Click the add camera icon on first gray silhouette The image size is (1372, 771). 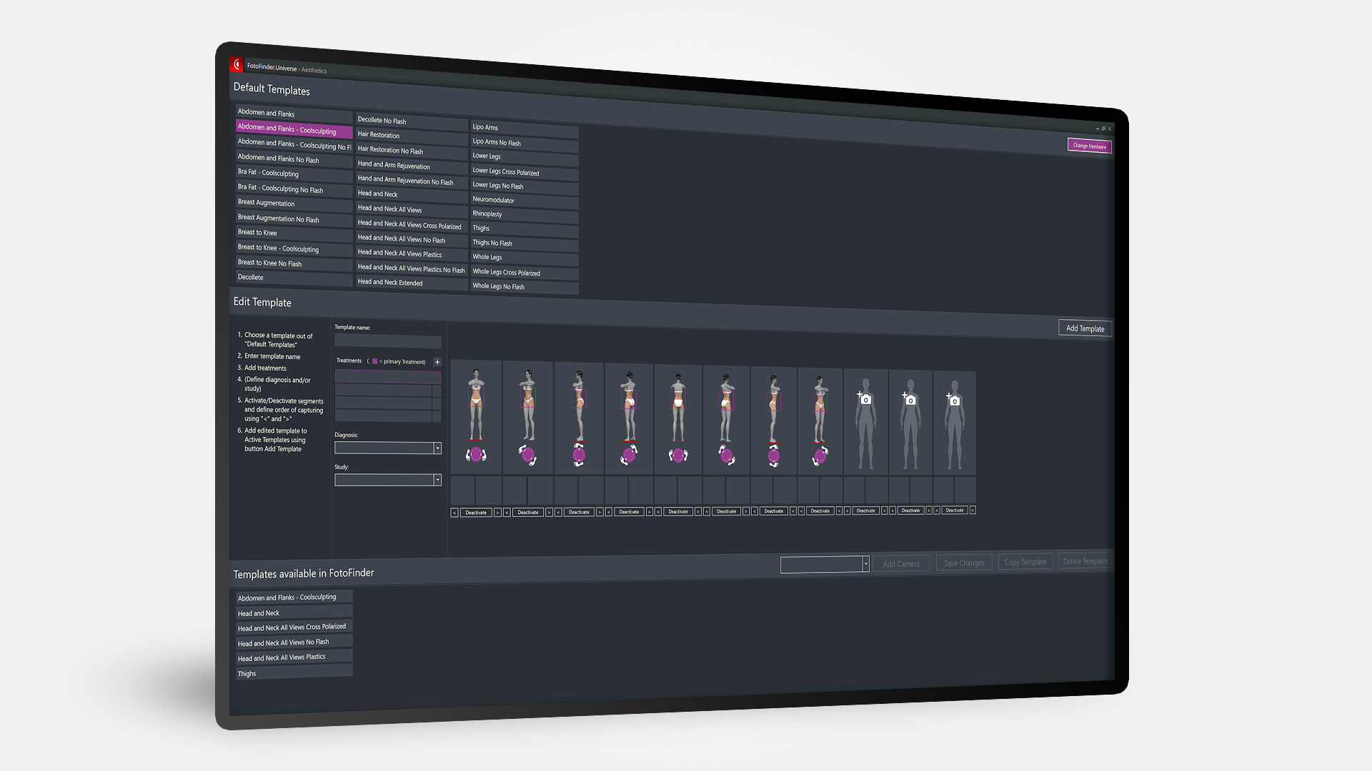click(x=866, y=400)
